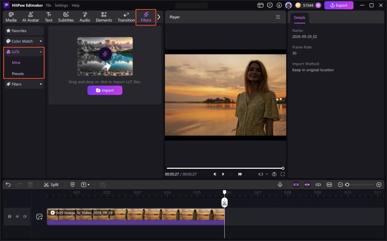
Task: Click the scissors on the playhead
Action: (224, 202)
